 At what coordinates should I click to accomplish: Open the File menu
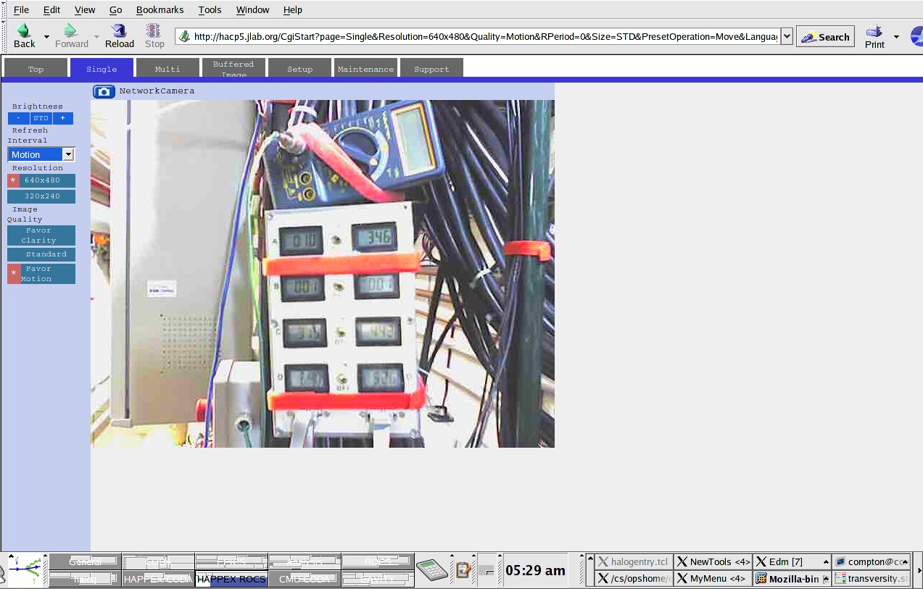pyautogui.click(x=22, y=9)
